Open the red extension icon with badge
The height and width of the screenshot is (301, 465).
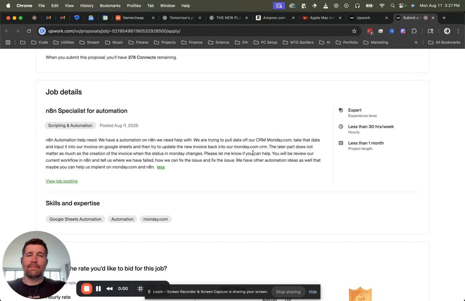click(369, 31)
